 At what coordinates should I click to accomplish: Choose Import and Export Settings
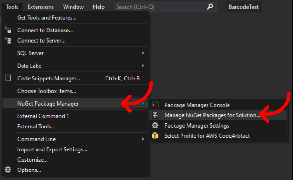52,149
